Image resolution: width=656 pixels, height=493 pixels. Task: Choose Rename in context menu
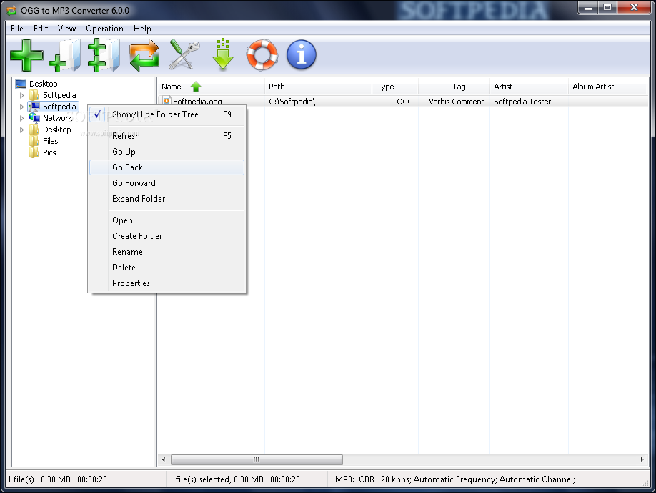[167, 252]
